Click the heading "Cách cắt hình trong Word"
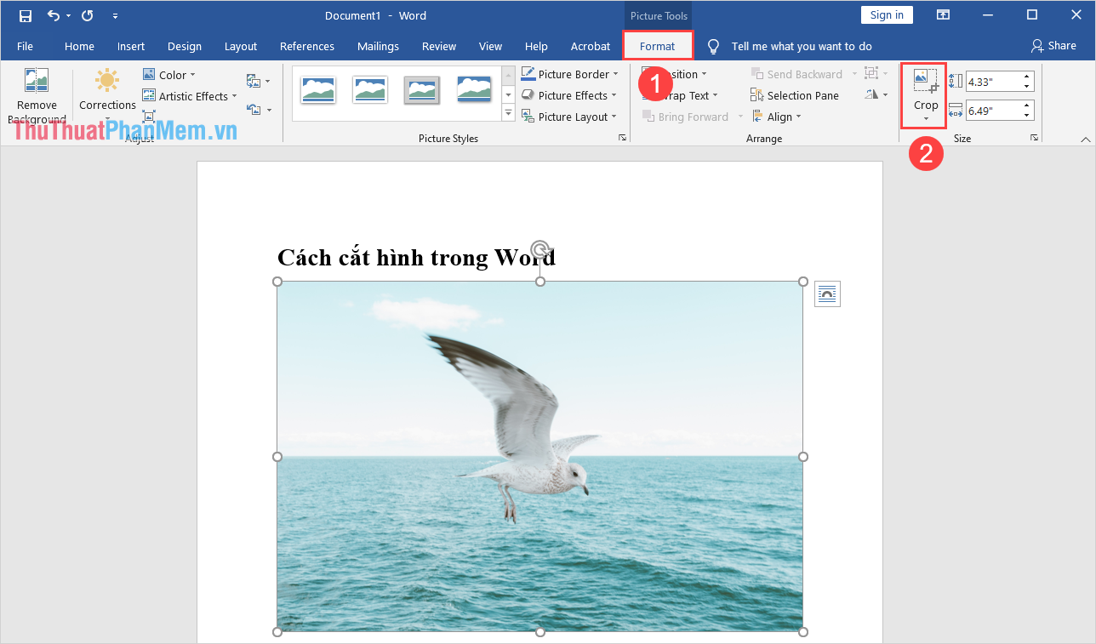Image resolution: width=1096 pixels, height=644 pixels. 416,257
